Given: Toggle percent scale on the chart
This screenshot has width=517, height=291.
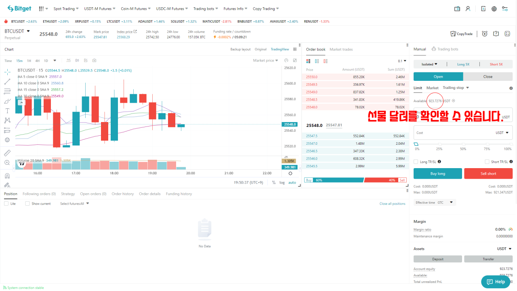Looking at the screenshot, I should pos(273,182).
